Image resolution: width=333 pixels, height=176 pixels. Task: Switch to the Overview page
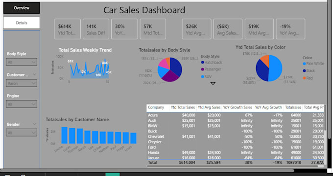click(22, 8)
